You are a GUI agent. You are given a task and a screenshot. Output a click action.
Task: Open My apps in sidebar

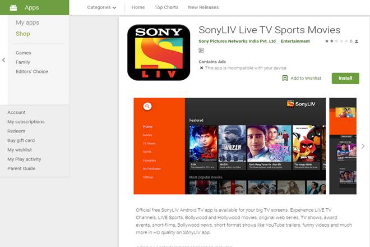coord(27,22)
